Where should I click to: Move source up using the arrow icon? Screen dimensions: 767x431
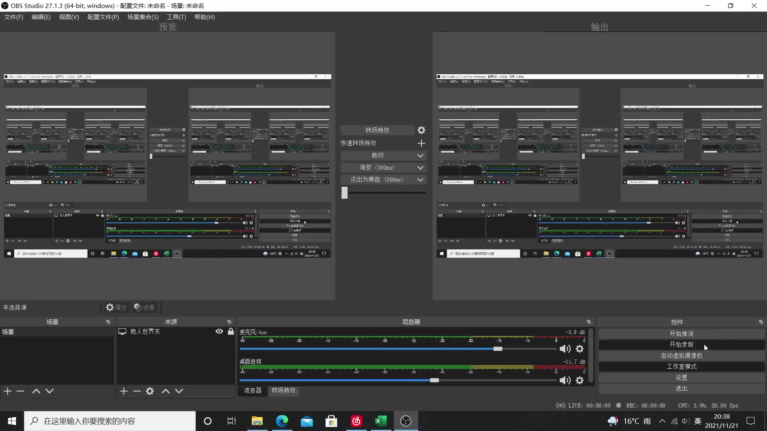(x=165, y=391)
